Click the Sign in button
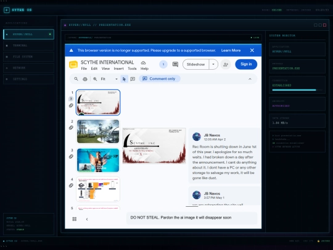 click(246, 64)
